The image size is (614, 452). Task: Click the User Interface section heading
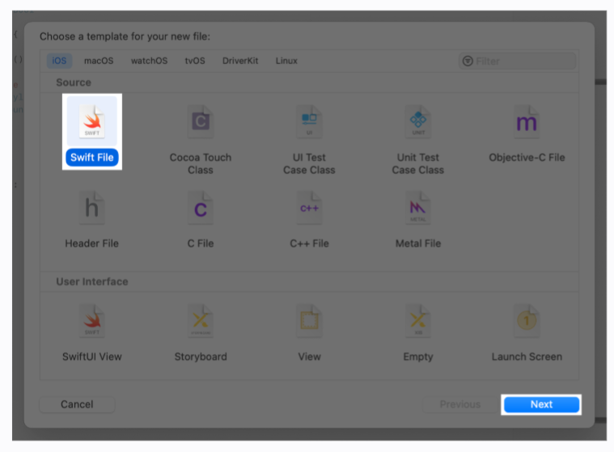(x=92, y=281)
